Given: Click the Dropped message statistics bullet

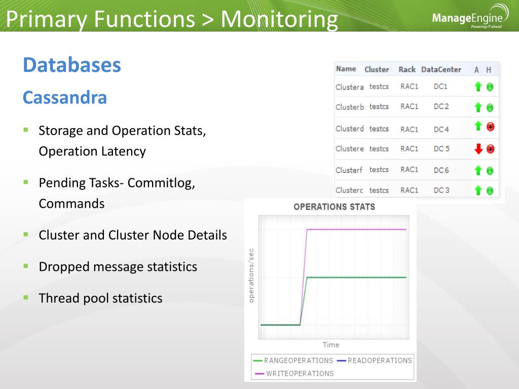Looking at the screenshot, I should coord(118,266).
